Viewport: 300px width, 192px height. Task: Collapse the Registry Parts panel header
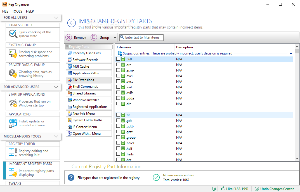pos(89,47)
